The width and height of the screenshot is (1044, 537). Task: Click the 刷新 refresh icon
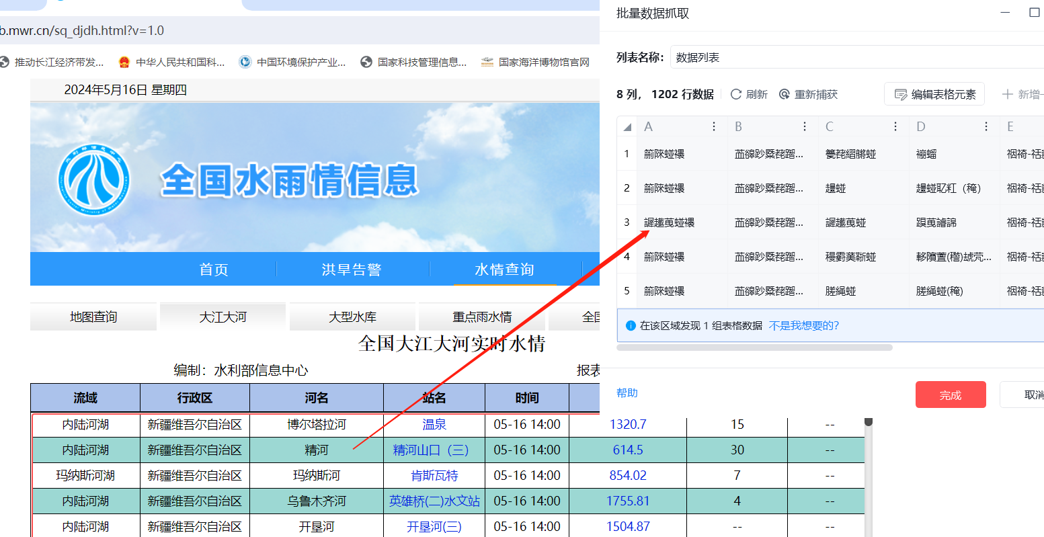(736, 95)
